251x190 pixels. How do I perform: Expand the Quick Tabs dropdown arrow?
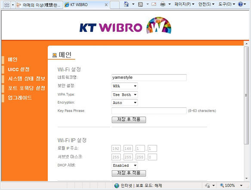pyautogui.click(x=13, y=5)
